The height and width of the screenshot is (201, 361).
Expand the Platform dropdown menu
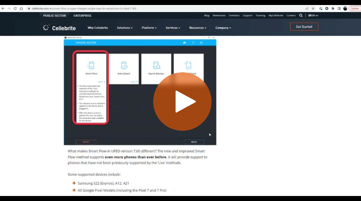149,28
